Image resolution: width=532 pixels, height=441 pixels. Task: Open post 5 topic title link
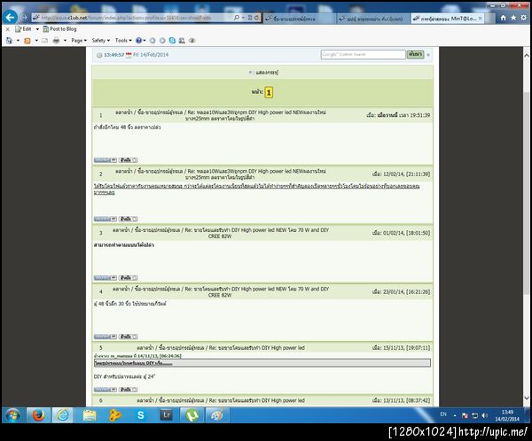(x=221, y=348)
